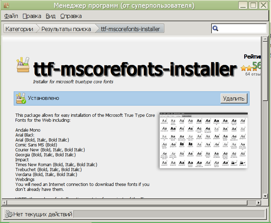Open the fonts screenshot thumbnail
Image resolution: width=271 pixels, height=223 pixels.
(x=203, y=140)
